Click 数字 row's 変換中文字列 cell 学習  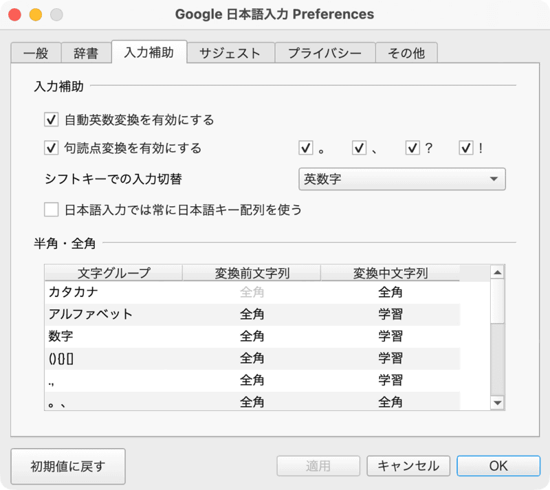(x=390, y=336)
